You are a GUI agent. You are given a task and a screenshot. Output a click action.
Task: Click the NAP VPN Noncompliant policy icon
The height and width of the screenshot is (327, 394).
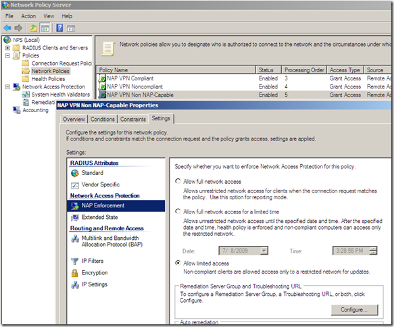coord(102,86)
